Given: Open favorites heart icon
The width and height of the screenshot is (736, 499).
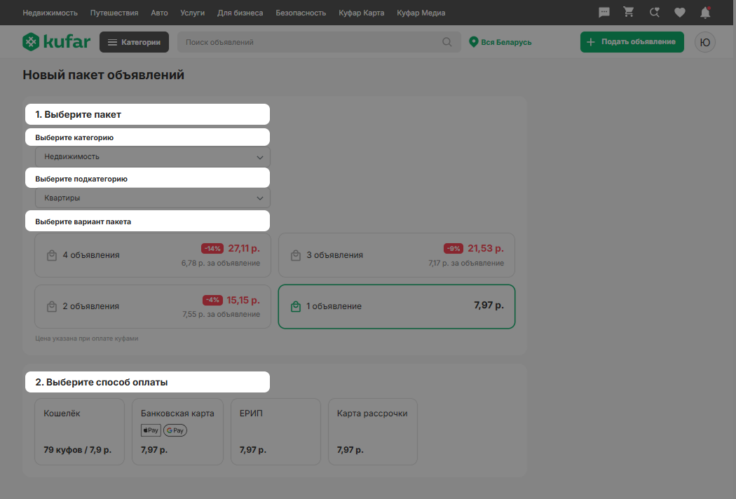Looking at the screenshot, I should (680, 13).
